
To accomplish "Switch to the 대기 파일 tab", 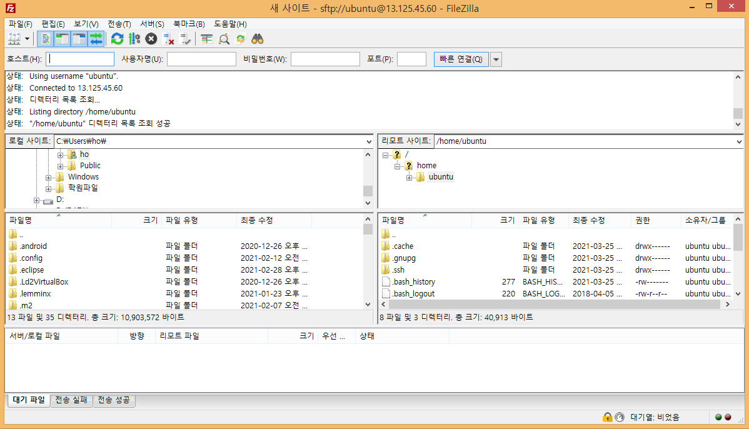I will pyautogui.click(x=29, y=400).
